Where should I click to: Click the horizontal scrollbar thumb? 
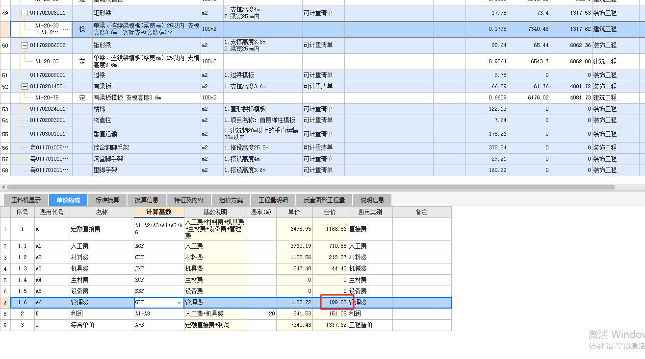pyautogui.click(x=310, y=187)
